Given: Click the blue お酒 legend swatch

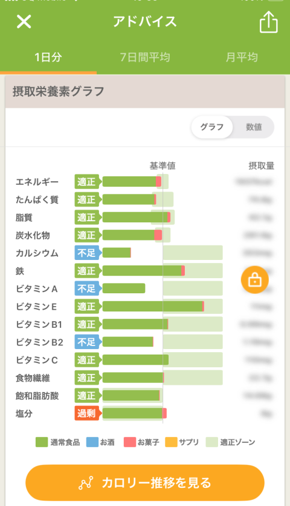Looking at the screenshot, I should click(92, 442).
